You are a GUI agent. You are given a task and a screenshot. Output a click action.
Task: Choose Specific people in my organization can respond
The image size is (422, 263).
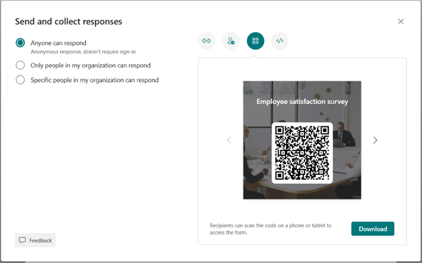(x=20, y=80)
